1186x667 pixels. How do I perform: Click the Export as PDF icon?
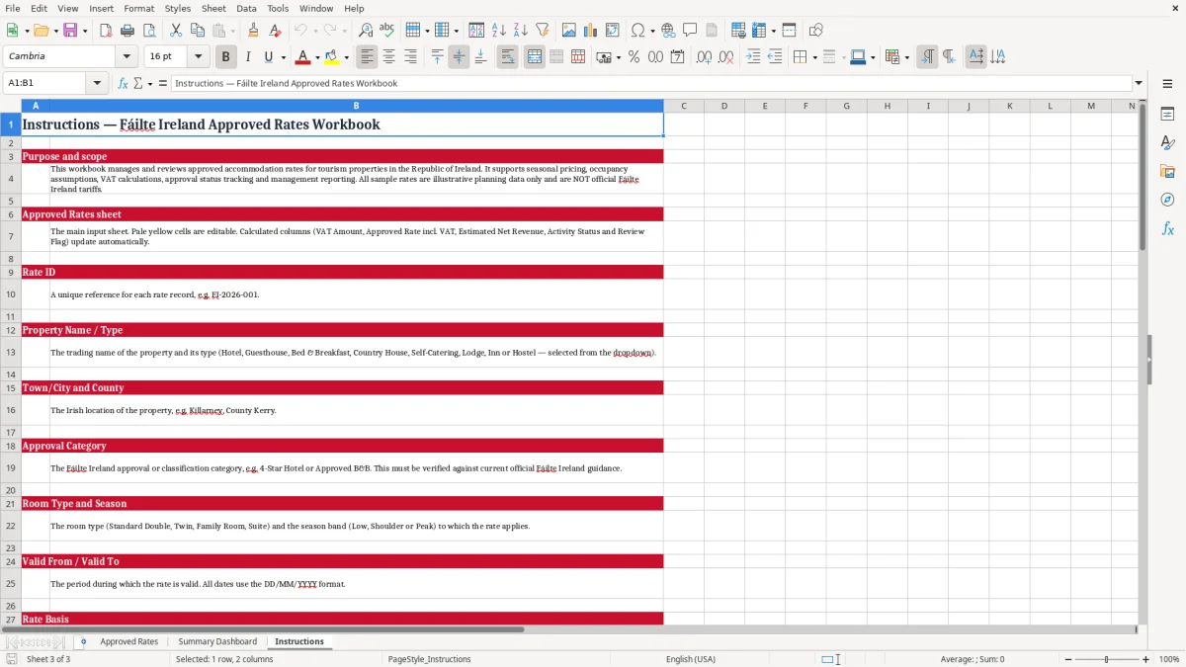[105, 31]
